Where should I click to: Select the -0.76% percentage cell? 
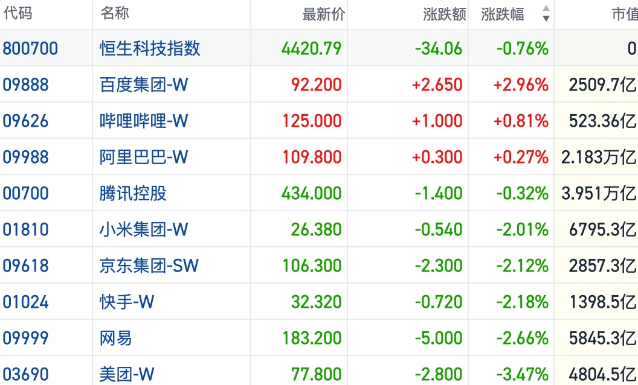click(x=523, y=48)
